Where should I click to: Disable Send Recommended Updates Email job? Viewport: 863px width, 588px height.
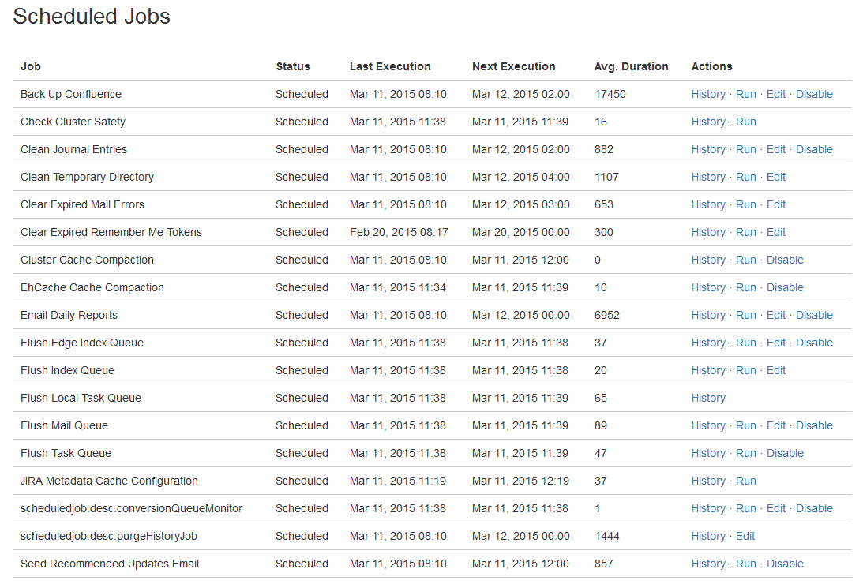click(785, 564)
